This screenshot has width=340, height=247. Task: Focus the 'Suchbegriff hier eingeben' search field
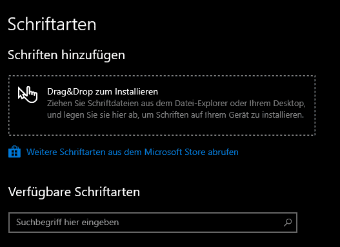tap(153, 223)
